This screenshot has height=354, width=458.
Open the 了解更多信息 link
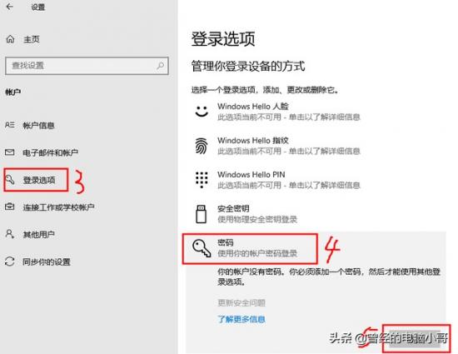pyautogui.click(x=241, y=319)
